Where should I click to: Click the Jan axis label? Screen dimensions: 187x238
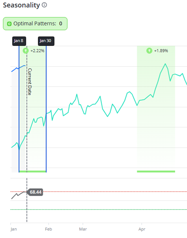point(14,229)
